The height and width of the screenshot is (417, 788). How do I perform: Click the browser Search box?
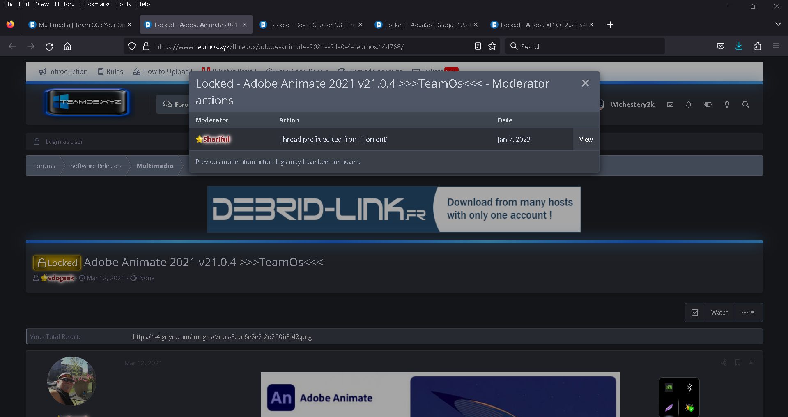[x=585, y=46]
